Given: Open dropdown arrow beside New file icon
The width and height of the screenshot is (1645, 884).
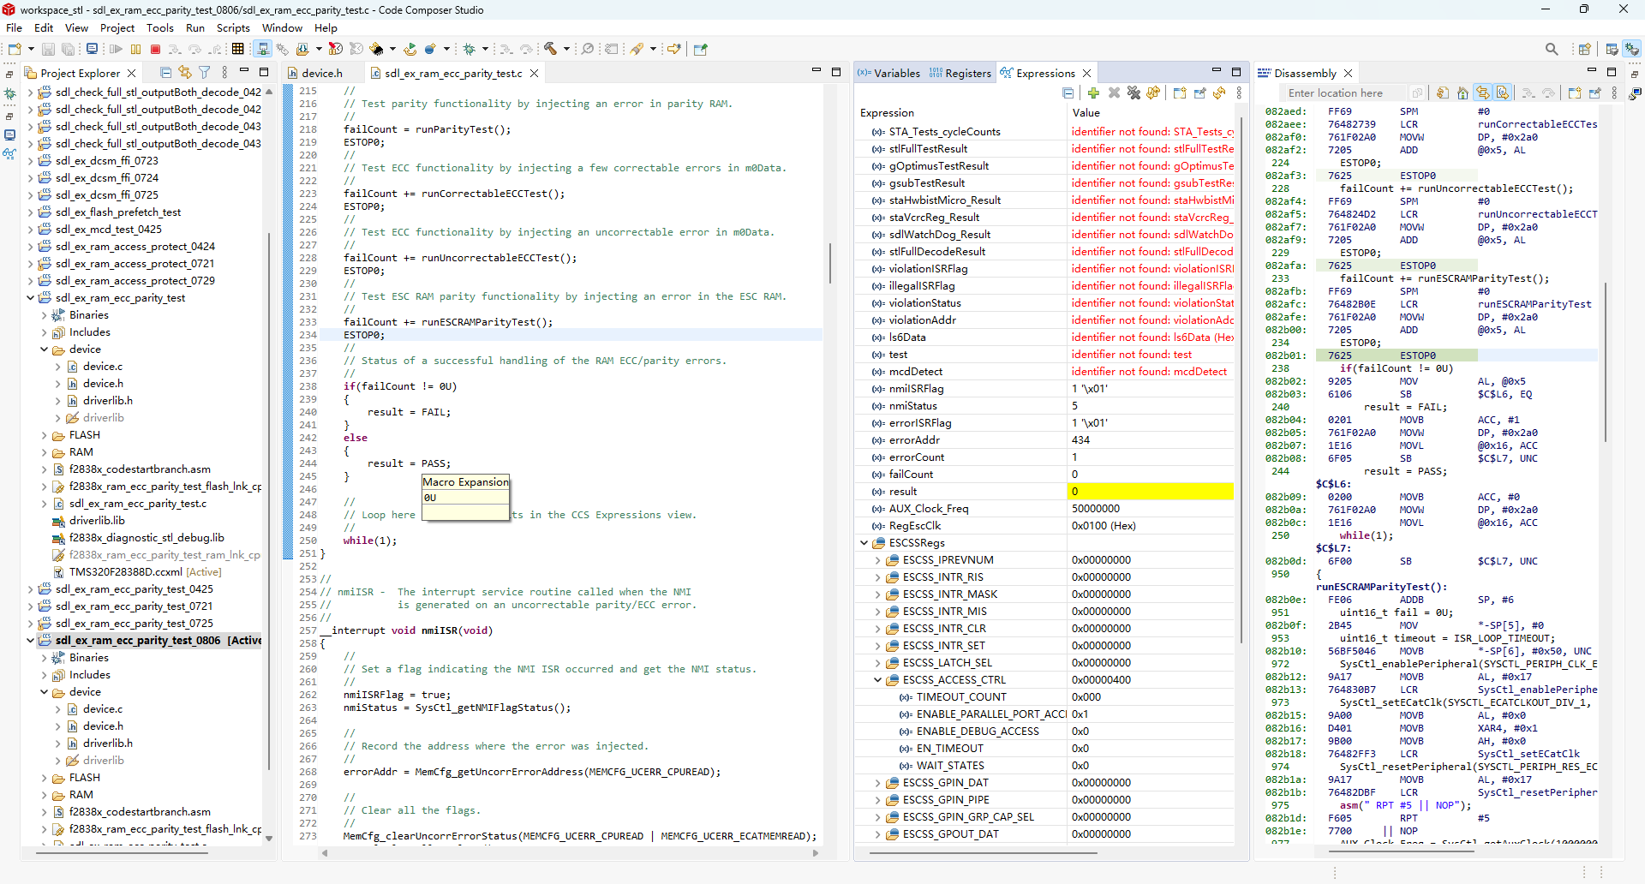Looking at the screenshot, I should 31,49.
